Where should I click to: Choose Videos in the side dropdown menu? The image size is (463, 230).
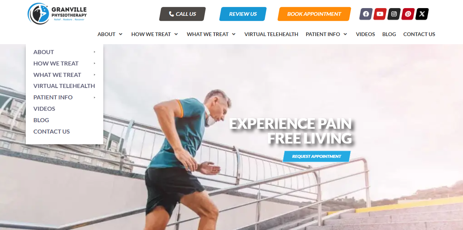[44, 109]
